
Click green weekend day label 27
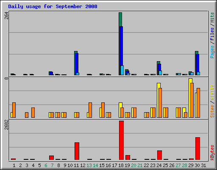click(x=178, y=165)
